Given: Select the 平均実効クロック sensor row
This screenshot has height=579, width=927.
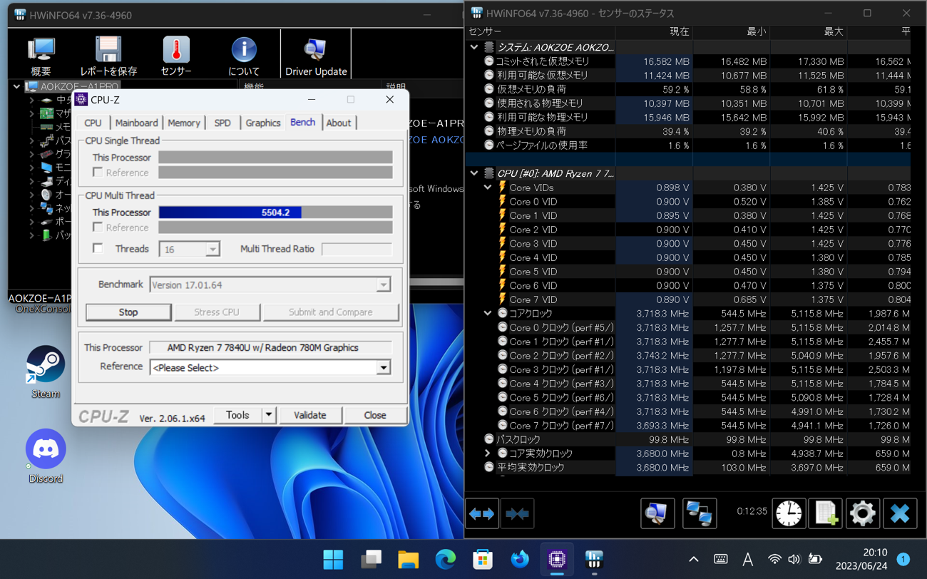Looking at the screenshot, I should click(x=687, y=468).
